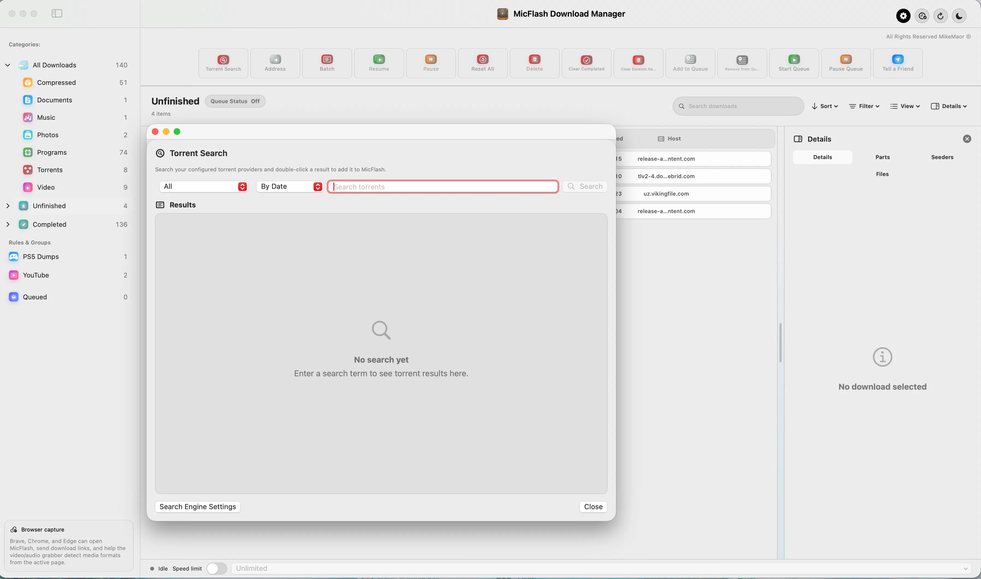This screenshot has width=981, height=579.
Task: Select the Torrents category
Action: pos(74,170)
